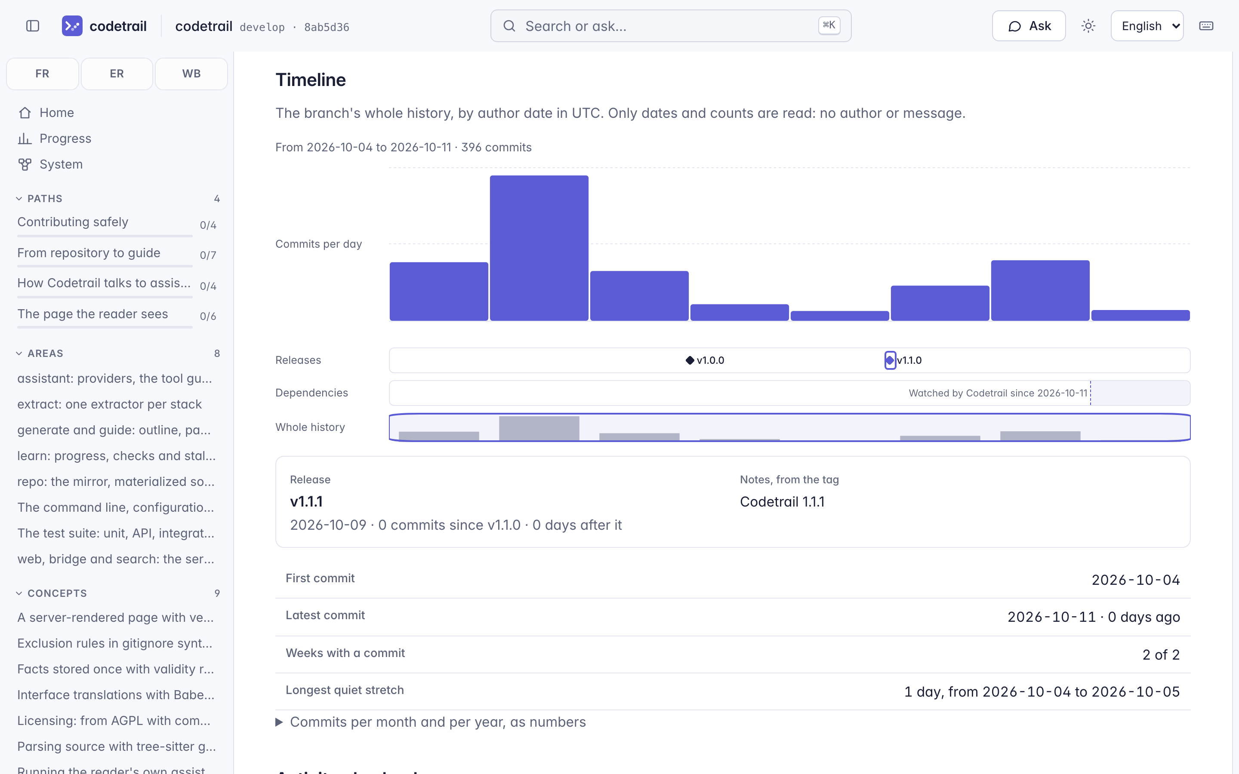This screenshot has height=774, width=1239.
Task: Select the WB tab
Action: coord(191,74)
